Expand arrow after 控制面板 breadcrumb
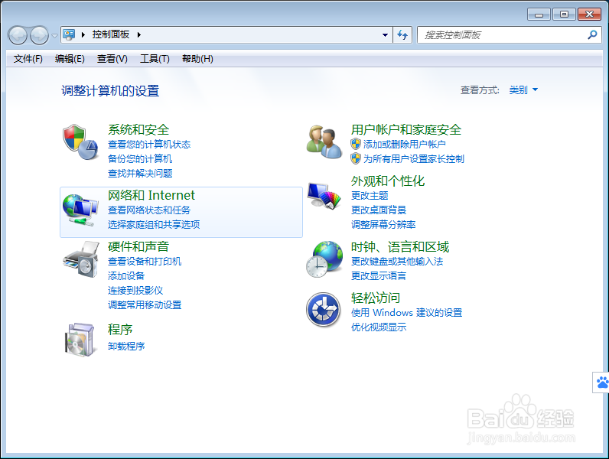The image size is (609, 459). click(139, 34)
